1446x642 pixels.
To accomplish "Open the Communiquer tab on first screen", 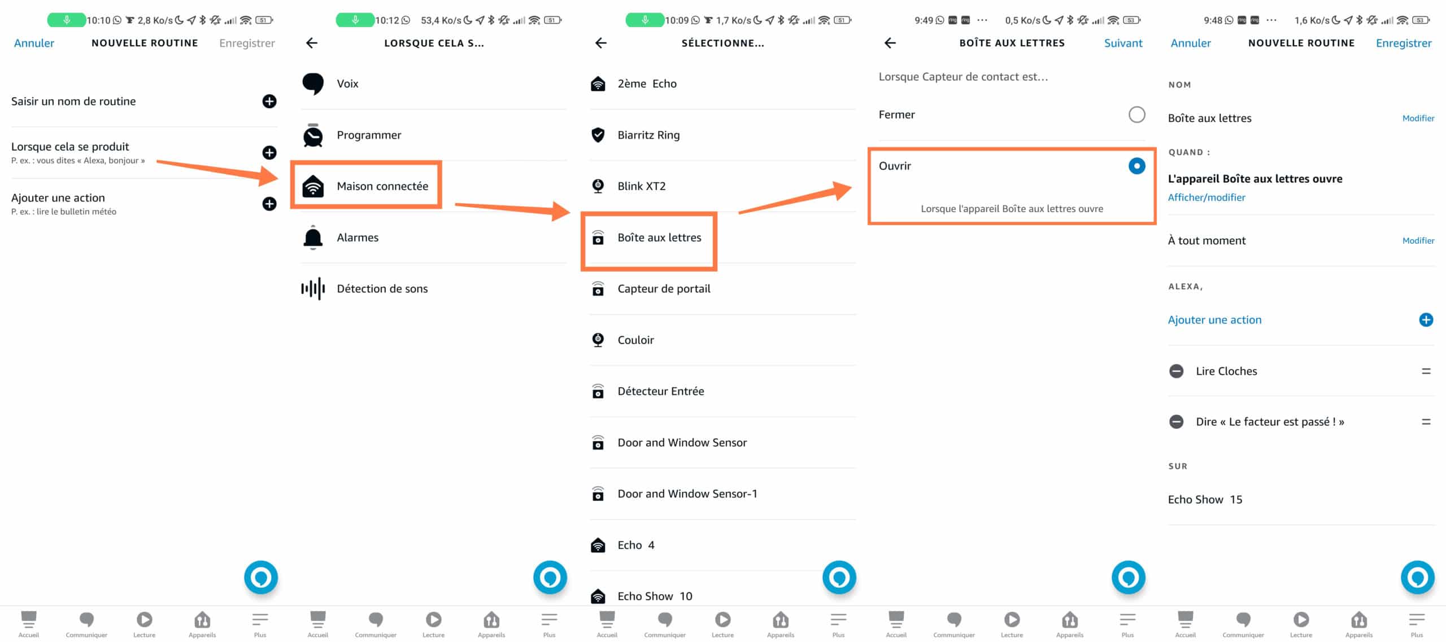I will [86, 624].
